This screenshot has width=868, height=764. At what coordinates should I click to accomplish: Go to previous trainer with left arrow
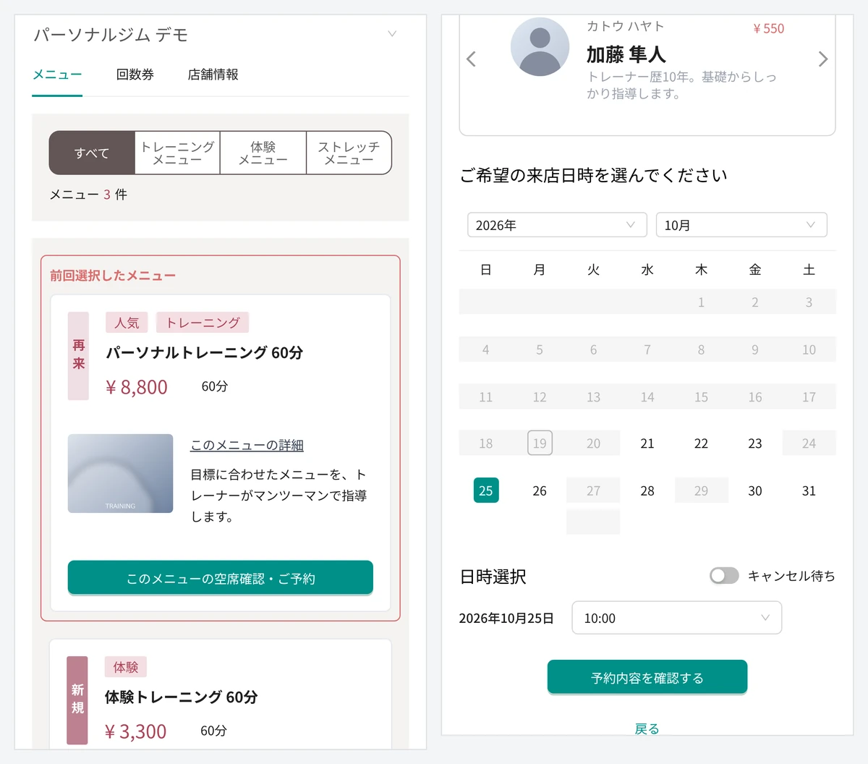472,59
